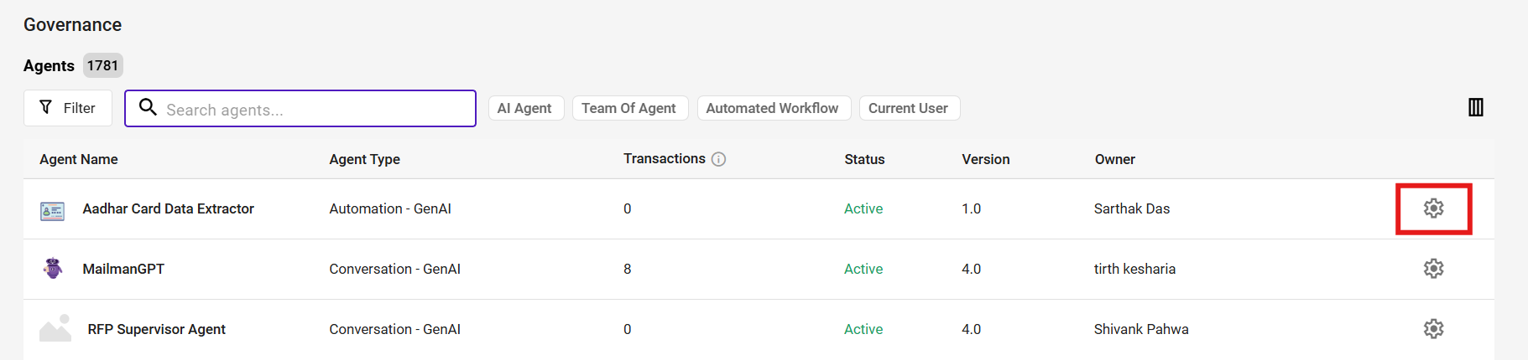Toggle the Automated Workflow filter chip
This screenshot has width=1528, height=360.
click(773, 108)
